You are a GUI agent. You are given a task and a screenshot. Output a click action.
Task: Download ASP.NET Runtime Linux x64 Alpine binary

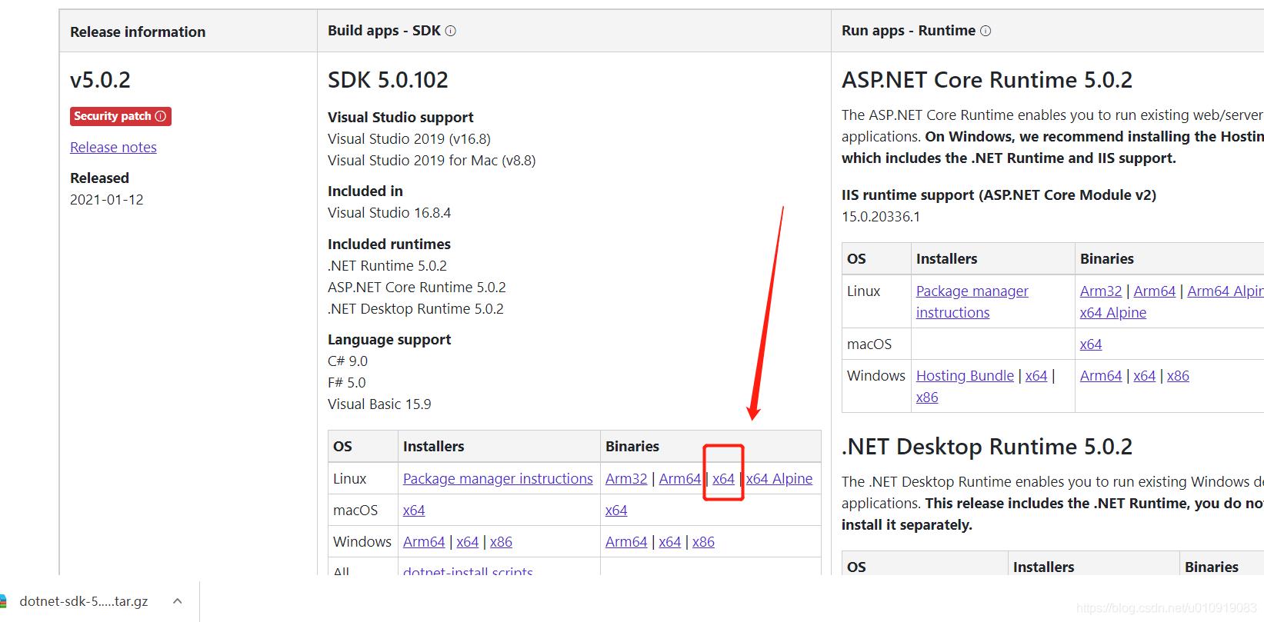[1113, 312]
